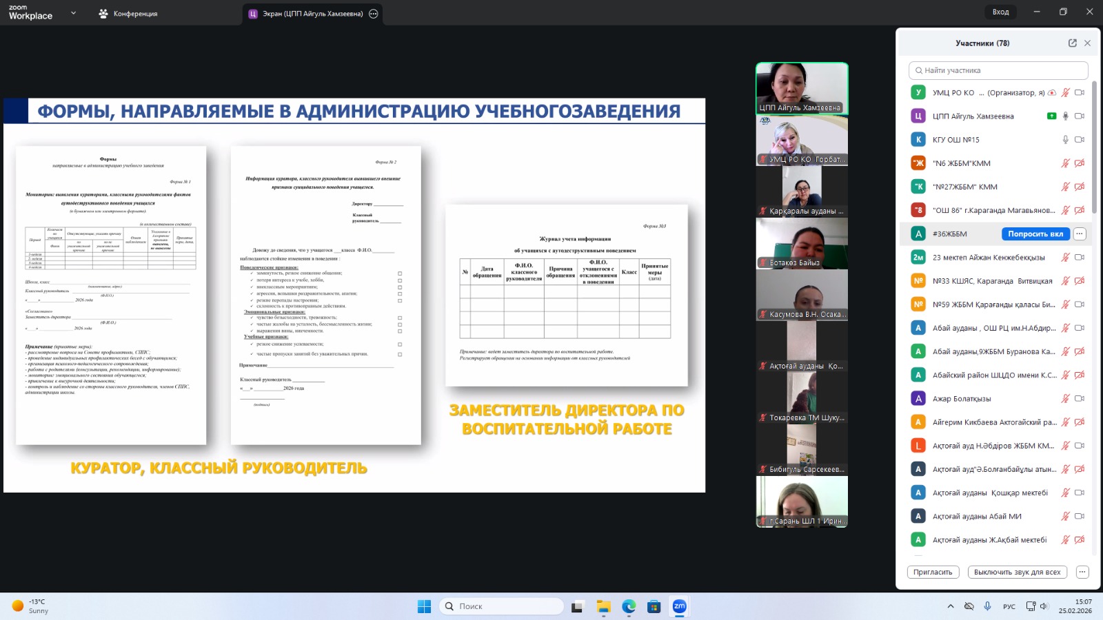Screen dimensions: 1103x620
Task: Click camera icon for Ажар Болатқызы
Action: click(1080, 399)
